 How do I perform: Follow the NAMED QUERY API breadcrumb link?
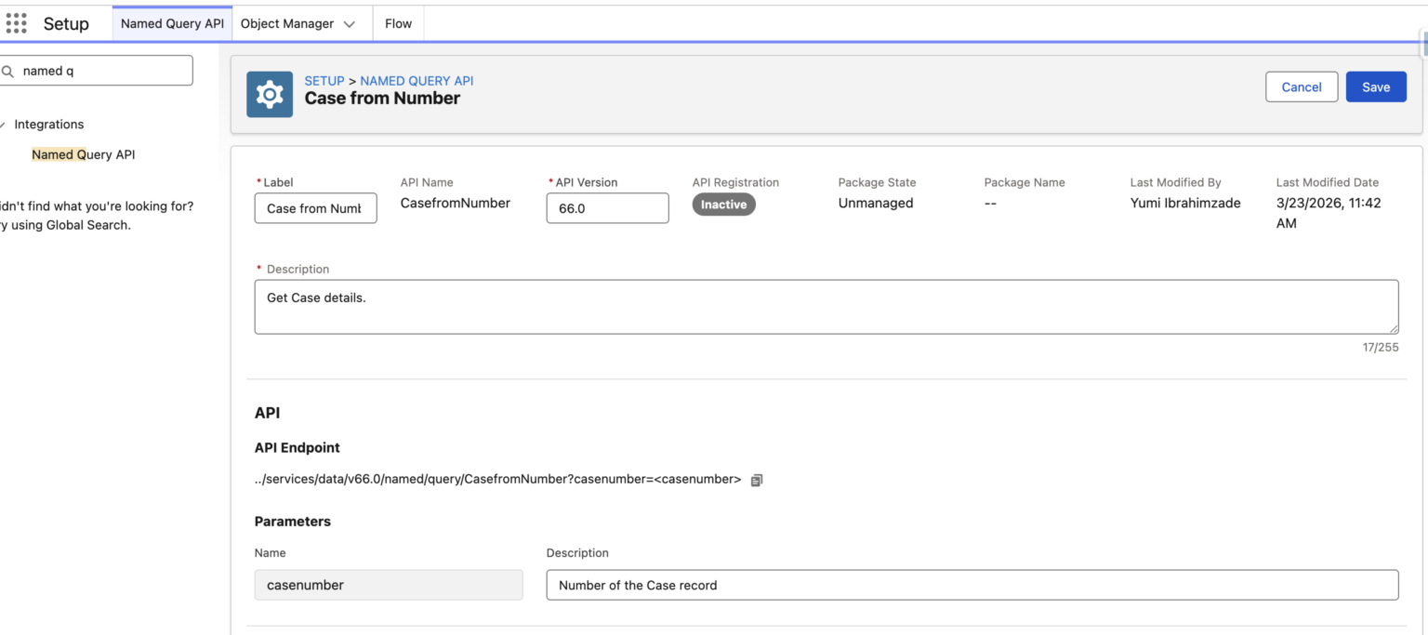[x=416, y=81]
